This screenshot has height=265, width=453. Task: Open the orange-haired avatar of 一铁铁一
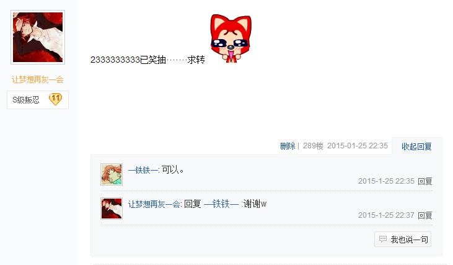[x=112, y=174]
